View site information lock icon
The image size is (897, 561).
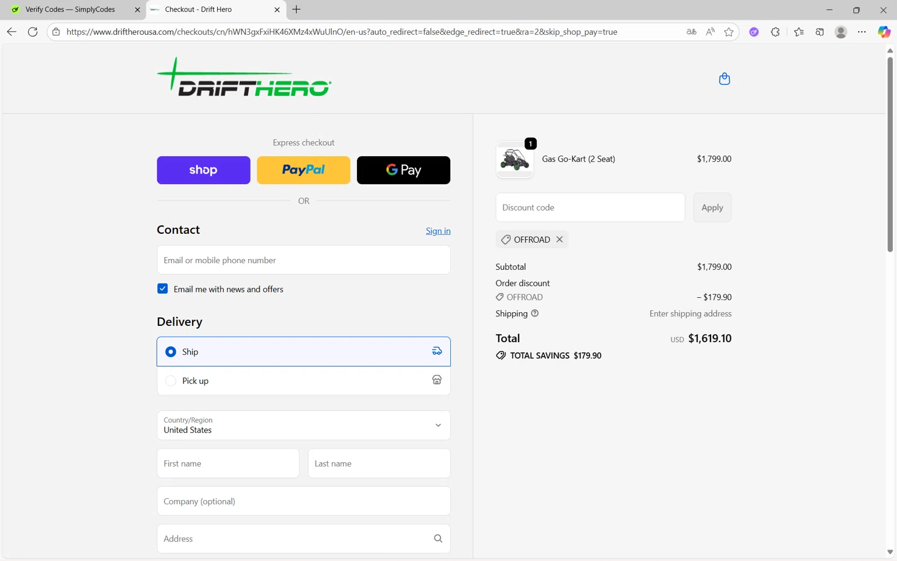[x=56, y=32]
